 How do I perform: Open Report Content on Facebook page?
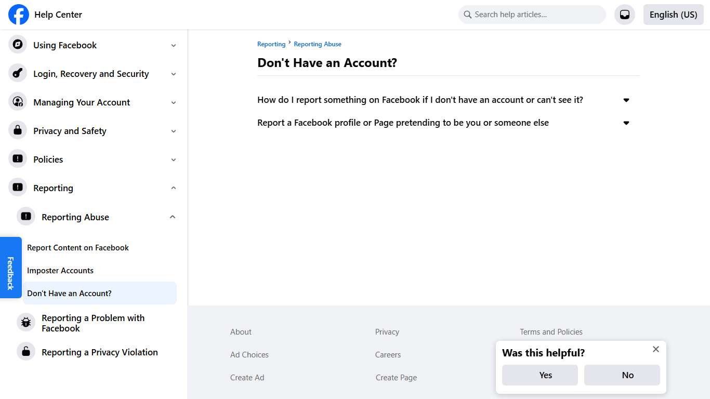pos(77,247)
